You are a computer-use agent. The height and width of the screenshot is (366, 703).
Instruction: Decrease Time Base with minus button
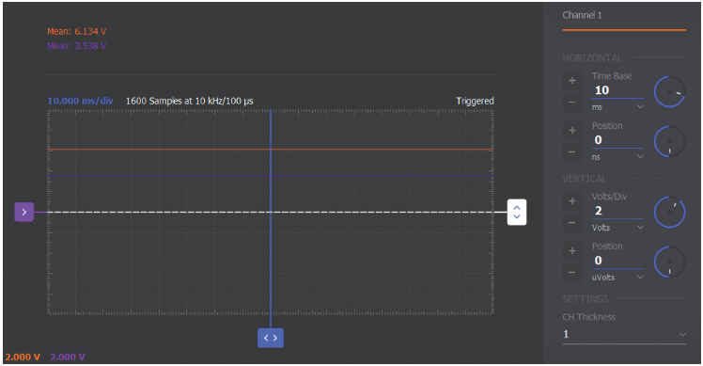[572, 102]
